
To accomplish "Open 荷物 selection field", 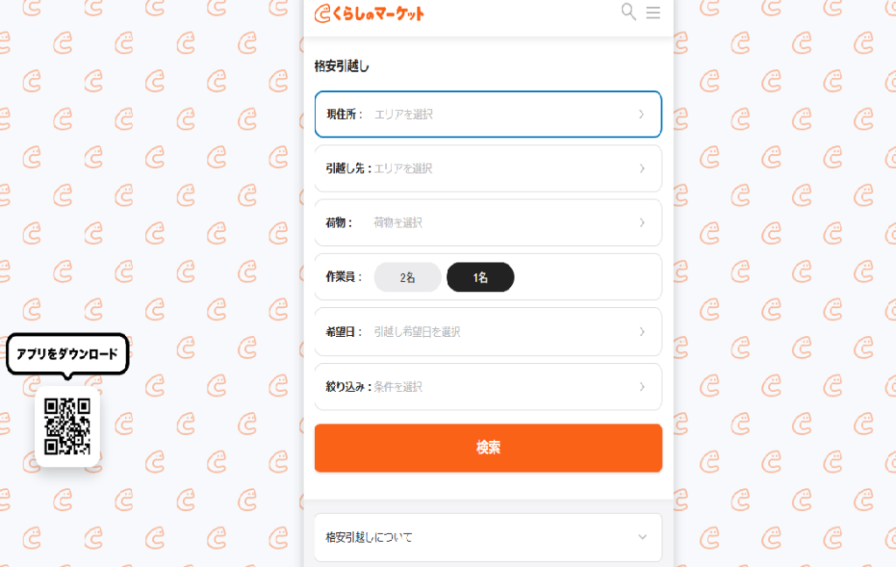I will (488, 222).
